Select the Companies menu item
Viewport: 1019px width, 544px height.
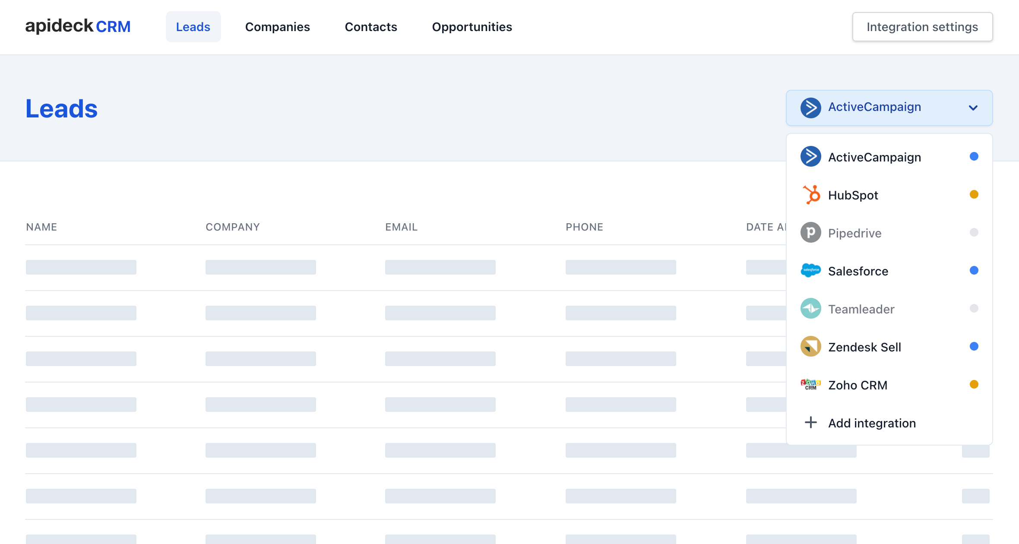278,27
